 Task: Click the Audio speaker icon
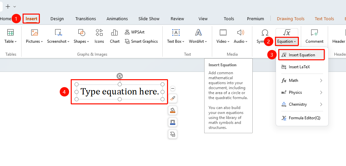pos(240,32)
